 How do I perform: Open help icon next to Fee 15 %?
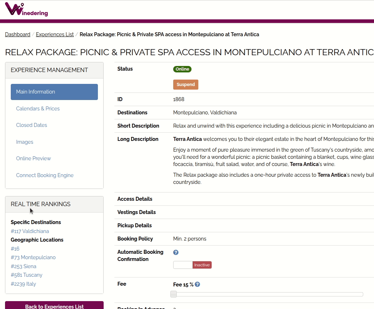tap(197, 284)
